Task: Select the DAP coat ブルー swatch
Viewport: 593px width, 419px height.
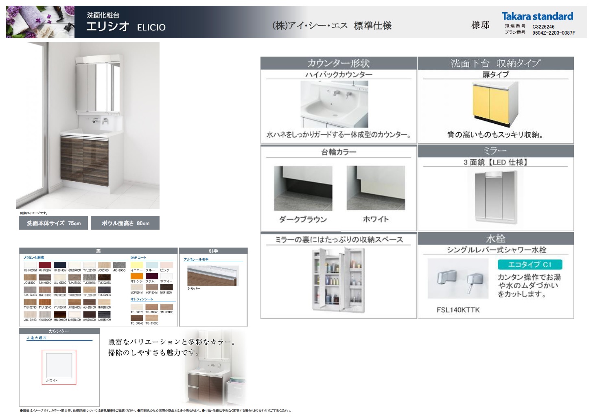Action: 152,265
